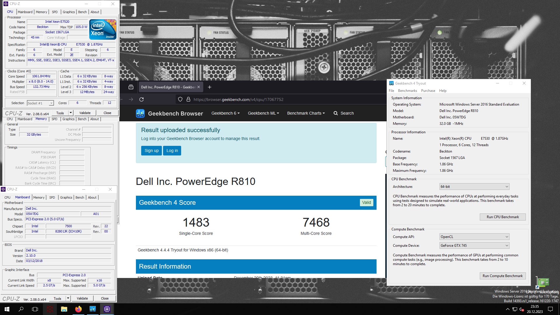560x315 pixels.
Task: Click the Core Speed 1061.84 MHz value
Action: point(41,76)
